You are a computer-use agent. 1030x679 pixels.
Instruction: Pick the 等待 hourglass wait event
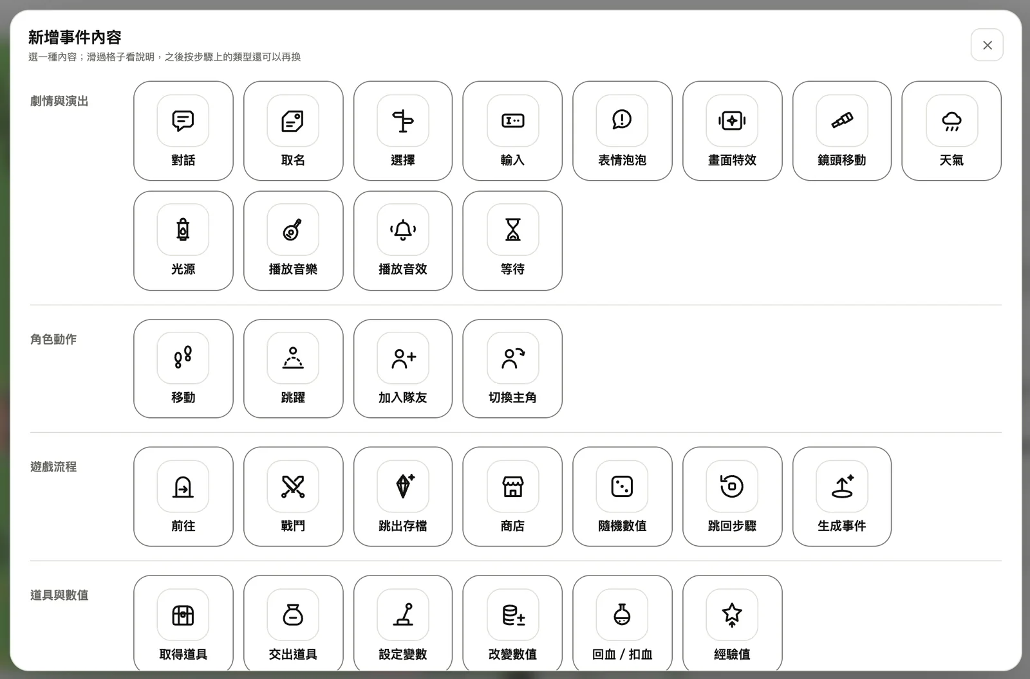pyautogui.click(x=512, y=240)
